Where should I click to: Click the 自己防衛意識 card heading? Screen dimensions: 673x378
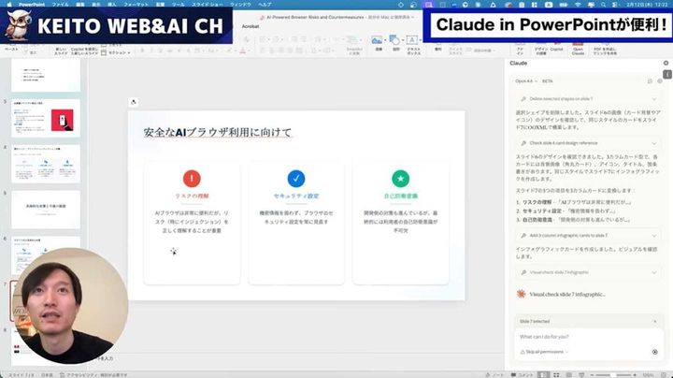coord(400,196)
